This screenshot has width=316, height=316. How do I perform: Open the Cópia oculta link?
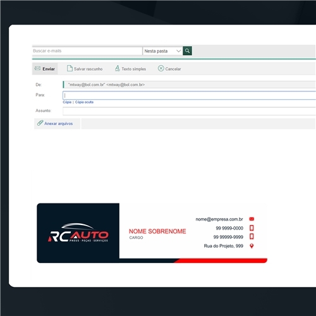[x=84, y=102]
